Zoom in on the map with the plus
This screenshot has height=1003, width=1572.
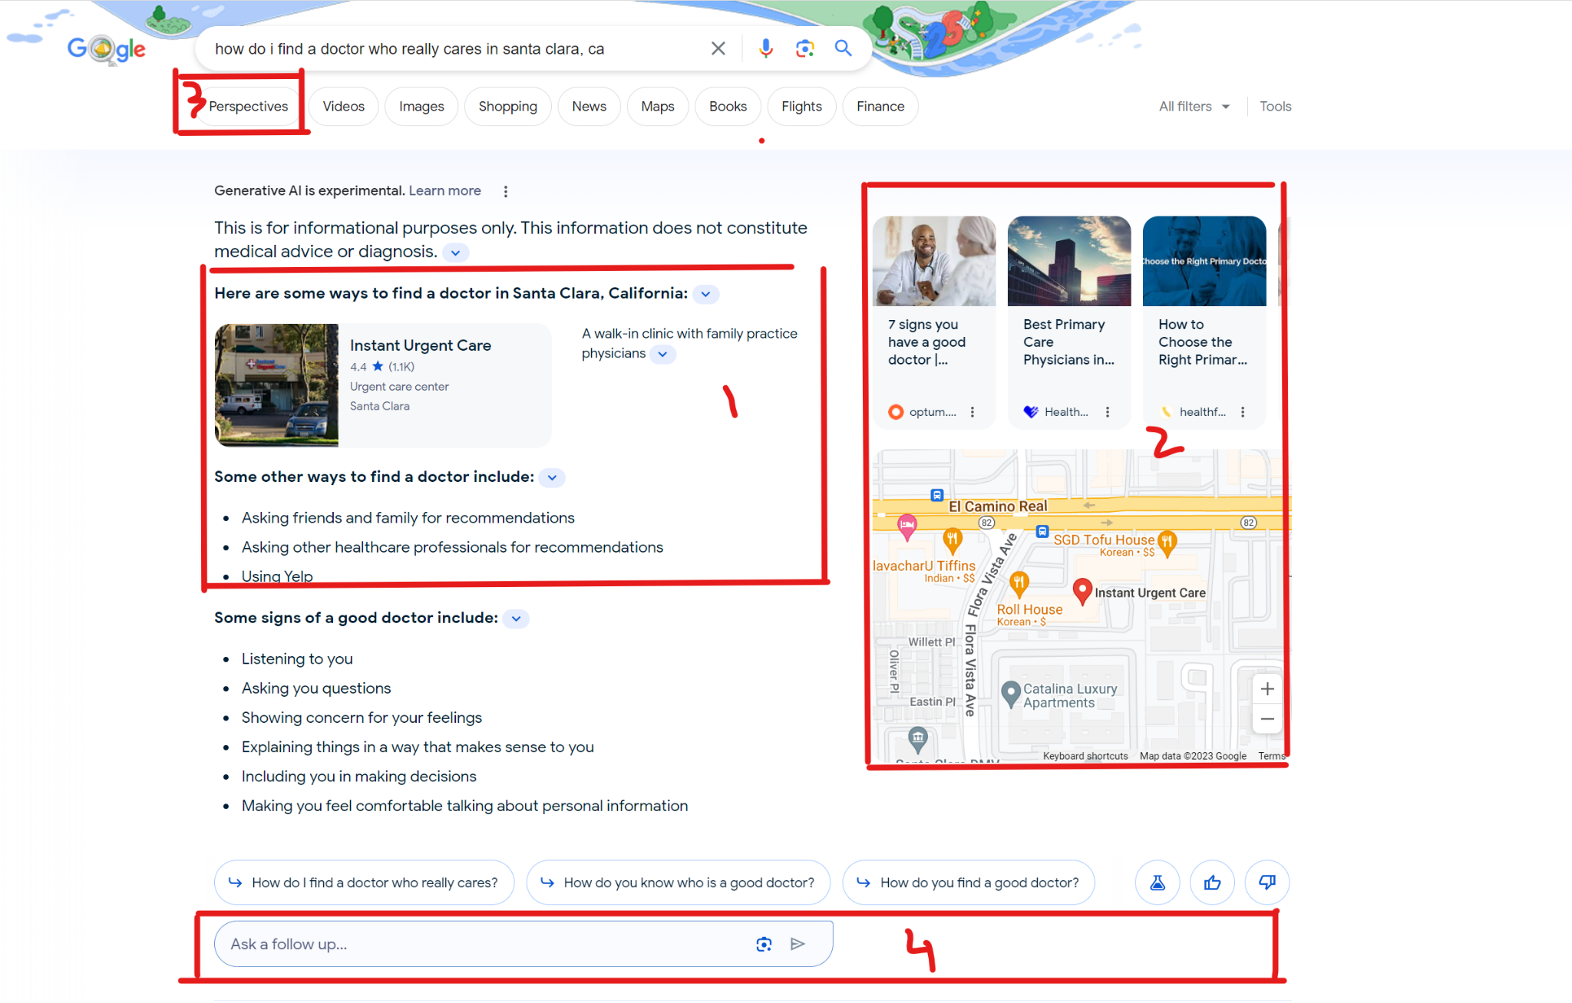click(1267, 689)
